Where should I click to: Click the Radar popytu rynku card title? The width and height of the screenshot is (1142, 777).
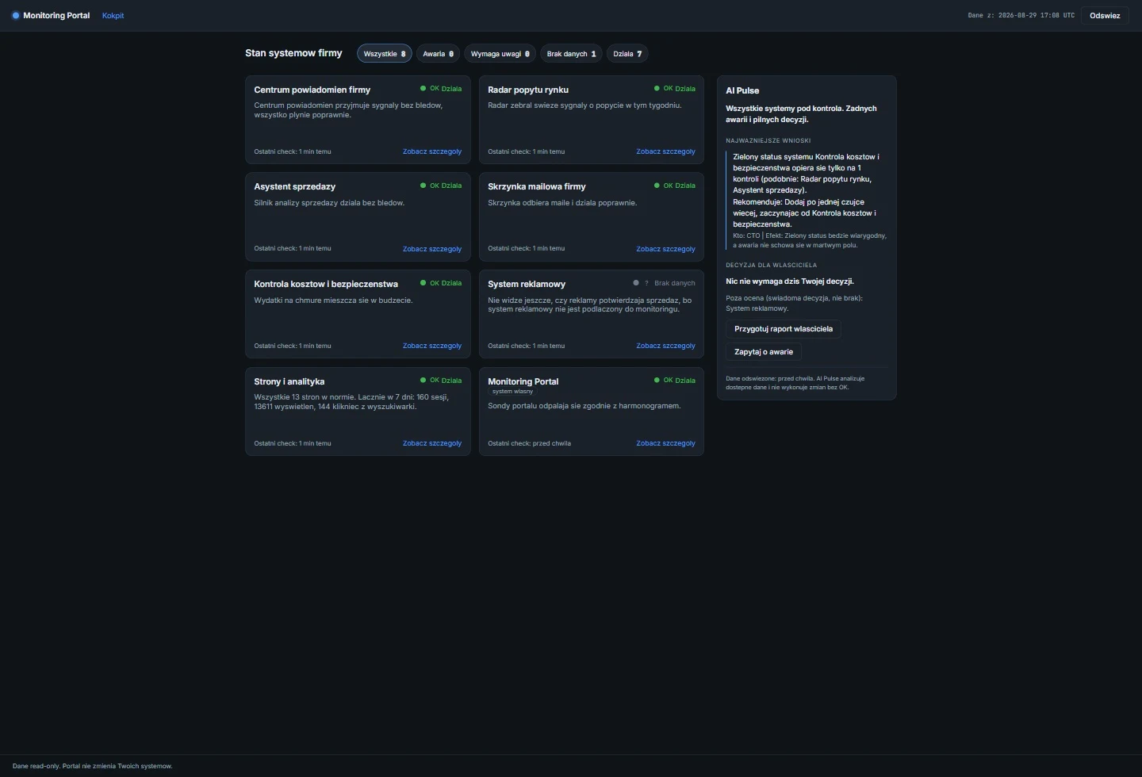[x=528, y=90]
